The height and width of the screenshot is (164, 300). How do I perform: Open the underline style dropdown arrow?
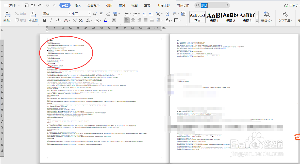[61, 21]
